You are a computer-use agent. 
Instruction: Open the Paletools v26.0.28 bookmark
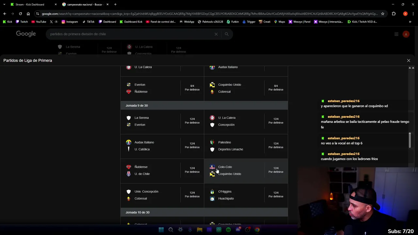210,22
